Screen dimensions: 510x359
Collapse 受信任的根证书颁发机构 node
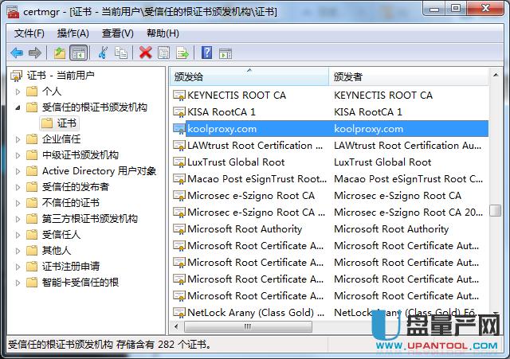pyautogui.click(x=18, y=107)
